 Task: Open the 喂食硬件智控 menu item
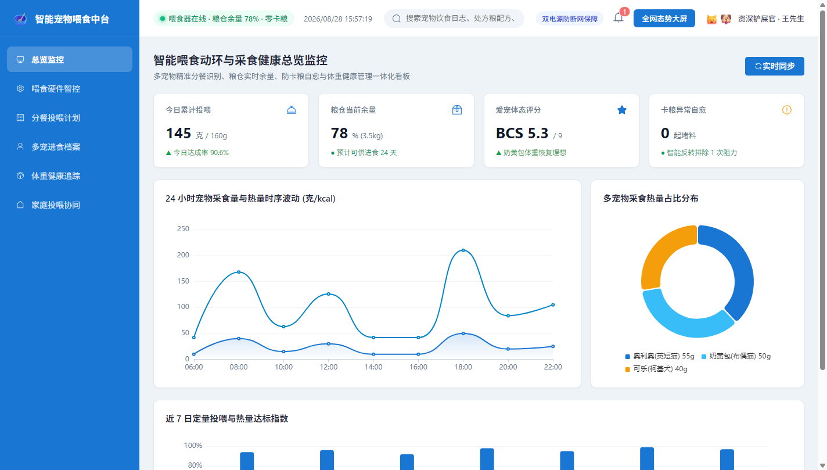[70, 88]
